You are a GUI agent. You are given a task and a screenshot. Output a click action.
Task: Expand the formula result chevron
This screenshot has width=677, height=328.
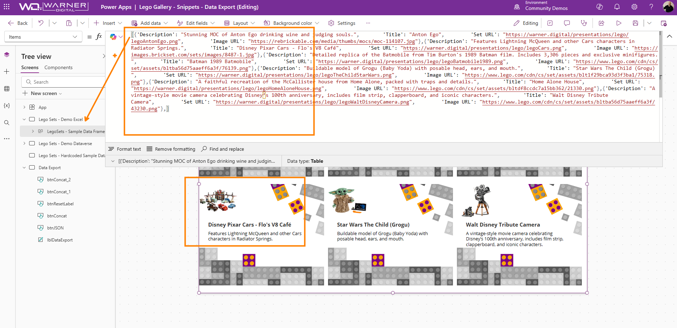pyautogui.click(x=113, y=161)
